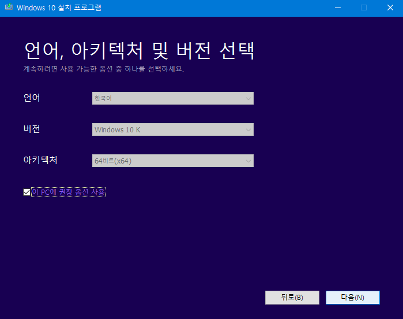Click the disabled maximize button in title bar
Viewport: 403px width, 319px height.
(364, 8)
